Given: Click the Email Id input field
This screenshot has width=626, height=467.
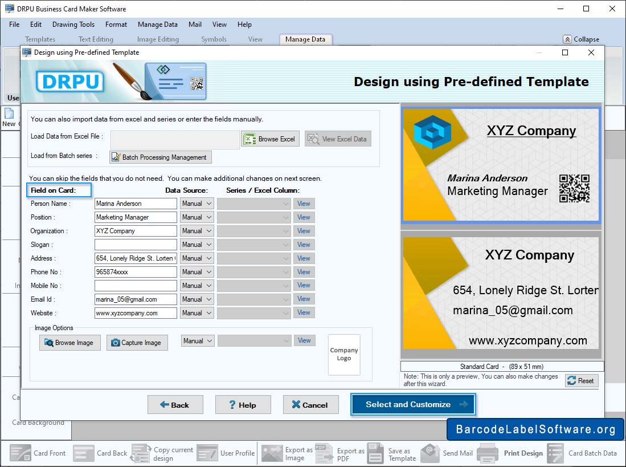Looking at the screenshot, I should (136, 299).
